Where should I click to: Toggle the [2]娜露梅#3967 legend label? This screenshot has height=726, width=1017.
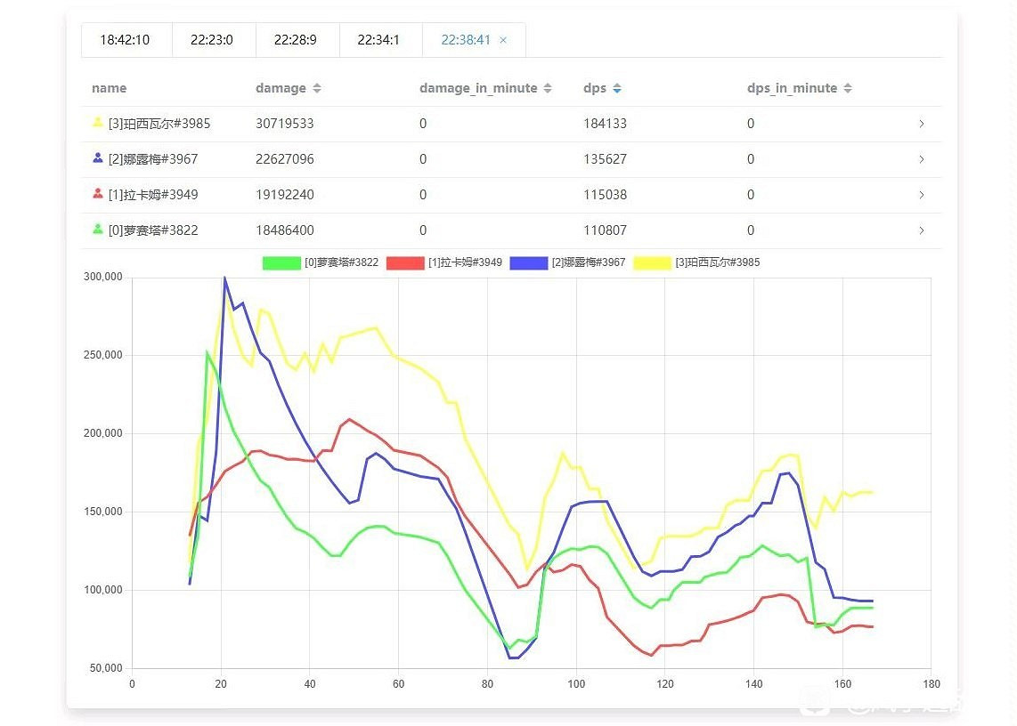pos(588,262)
